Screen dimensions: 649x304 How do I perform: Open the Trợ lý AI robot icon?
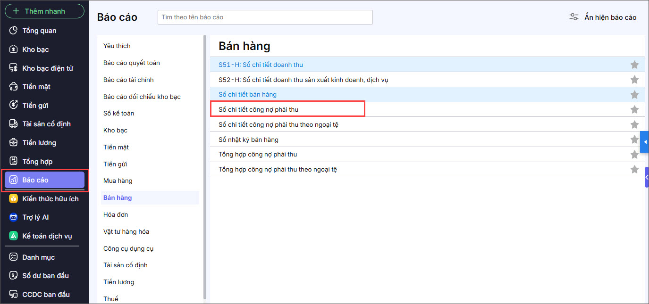coord(13,217)
